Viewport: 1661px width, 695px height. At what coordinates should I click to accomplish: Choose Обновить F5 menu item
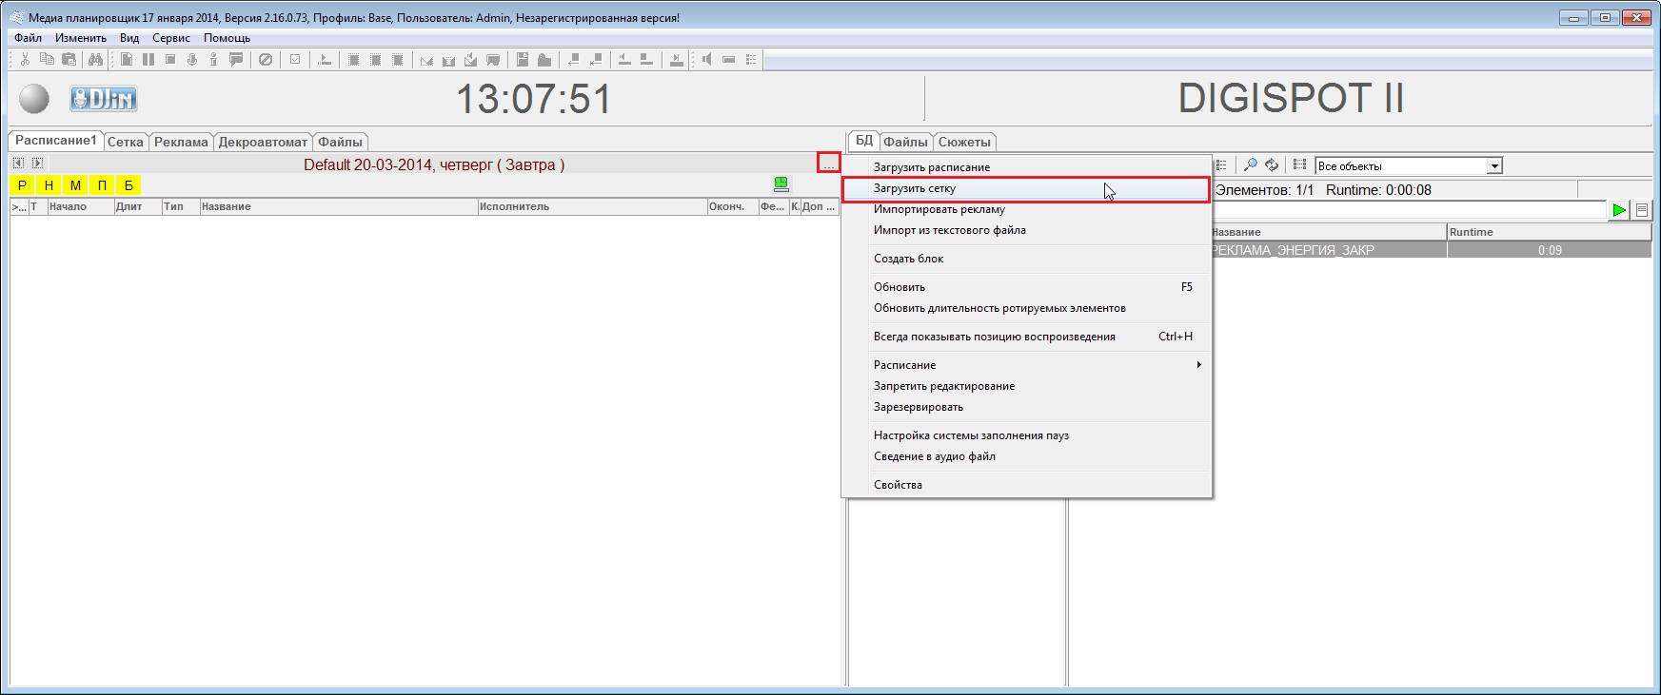click(1027, 287)
